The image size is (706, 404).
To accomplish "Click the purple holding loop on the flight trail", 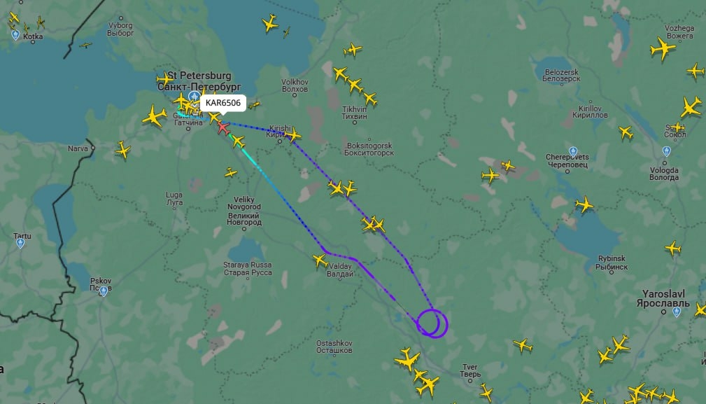I will [x=432, y=323].
